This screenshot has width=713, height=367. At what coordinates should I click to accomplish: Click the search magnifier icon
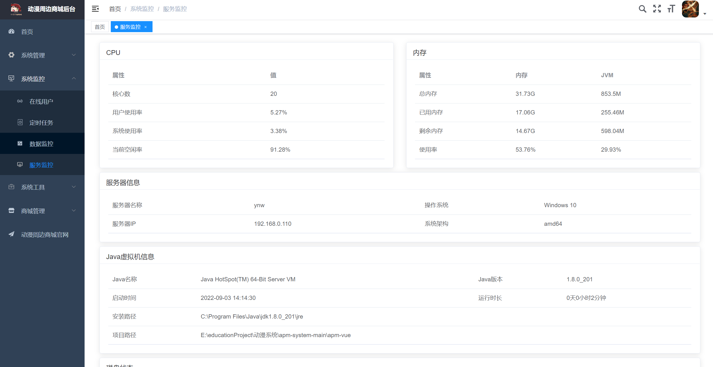click(x=642, y=9)
